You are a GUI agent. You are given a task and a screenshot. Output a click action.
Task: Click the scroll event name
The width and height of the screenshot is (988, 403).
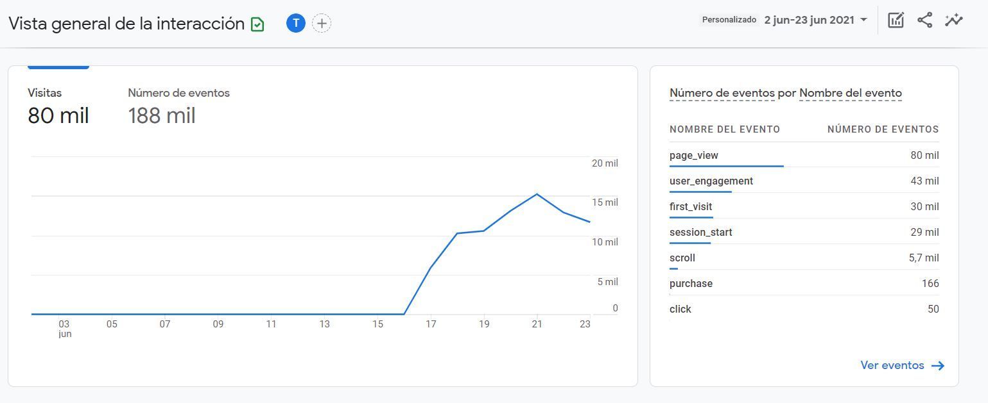(682, 258)
